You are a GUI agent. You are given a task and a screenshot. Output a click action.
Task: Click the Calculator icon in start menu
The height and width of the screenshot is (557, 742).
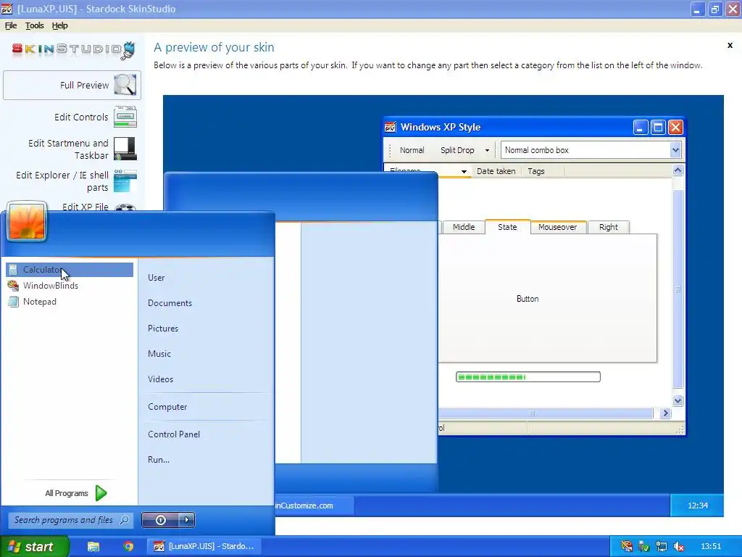(x=13, y=270)
